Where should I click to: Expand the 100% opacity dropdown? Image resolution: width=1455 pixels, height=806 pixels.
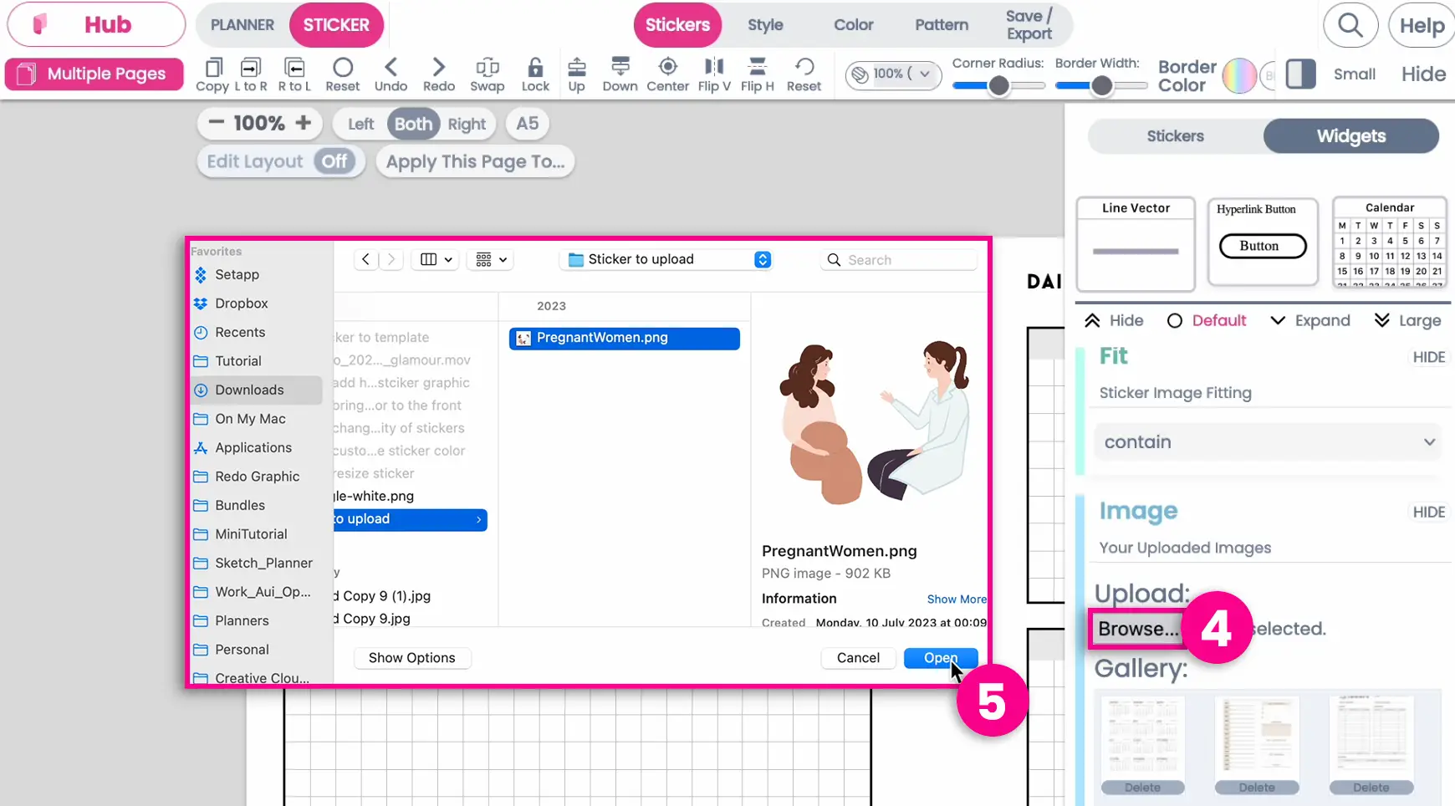[x=893, y=74]
